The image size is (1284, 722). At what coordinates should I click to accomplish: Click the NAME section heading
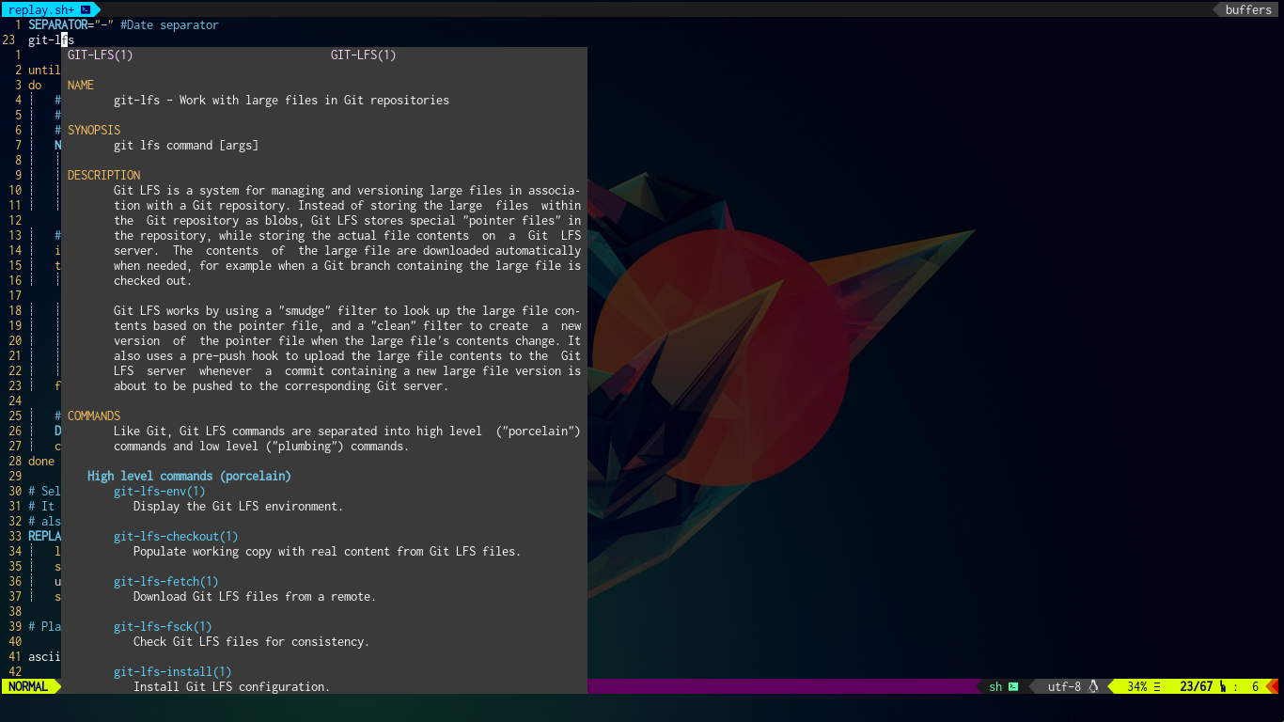pyautogui.click(x=81, y=85)
